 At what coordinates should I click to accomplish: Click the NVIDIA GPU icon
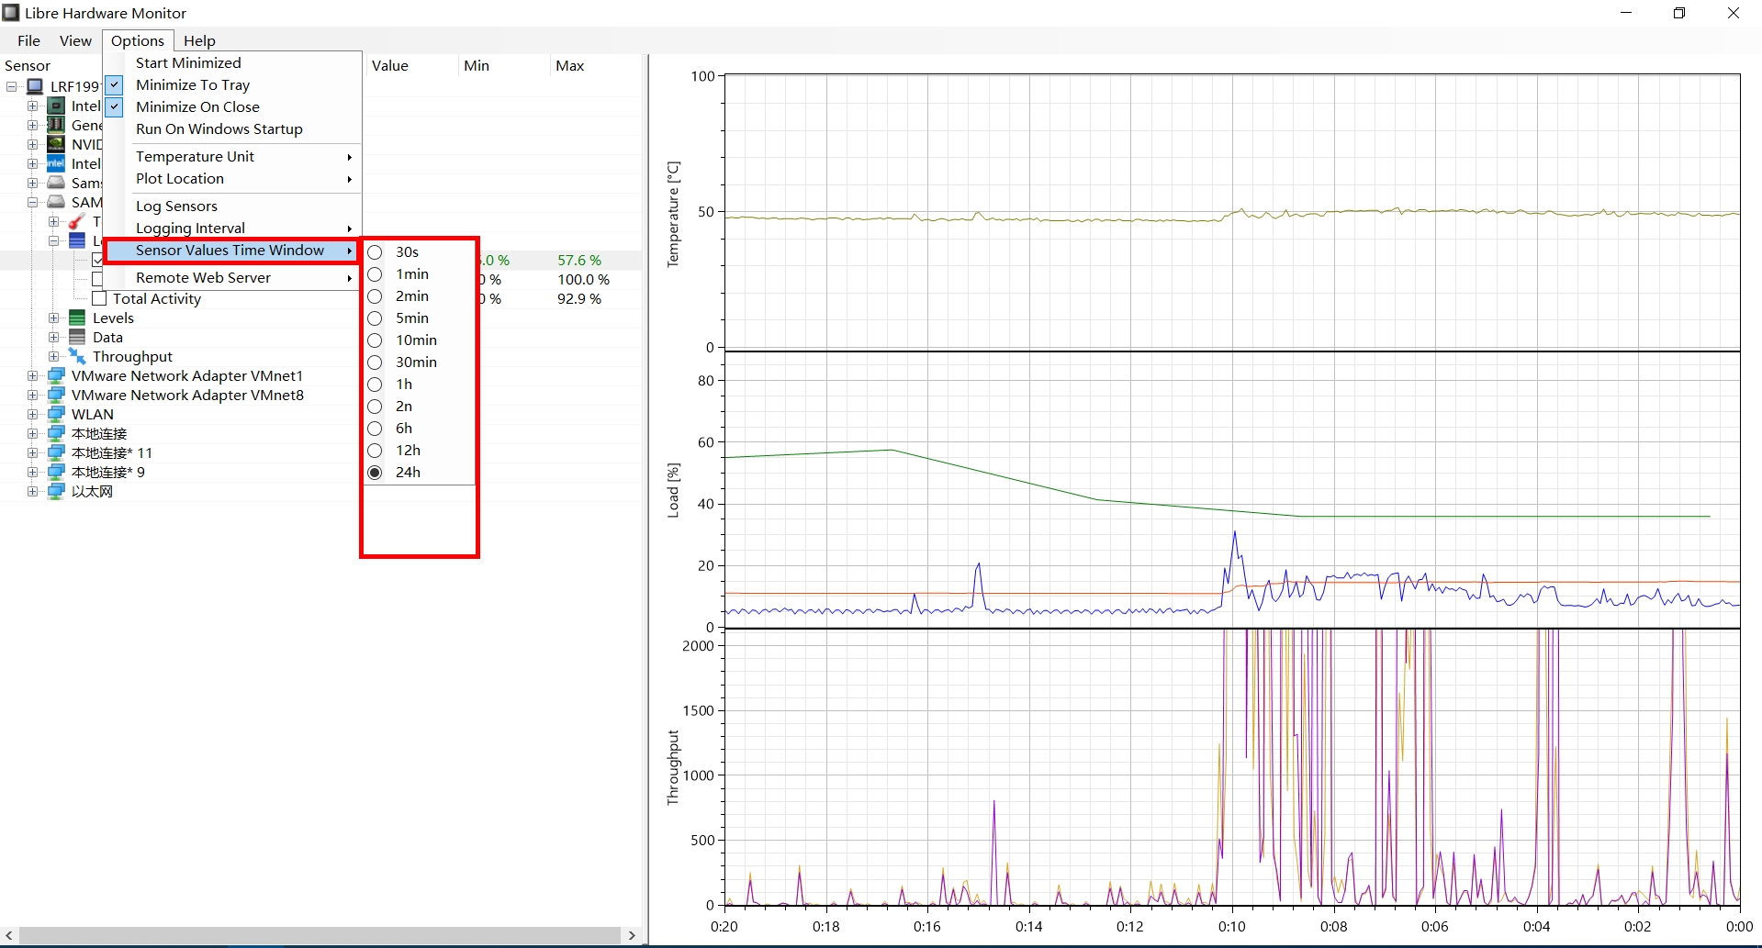[x=56, y=144]
